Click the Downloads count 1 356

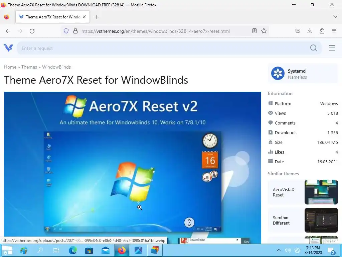point(333,133)
